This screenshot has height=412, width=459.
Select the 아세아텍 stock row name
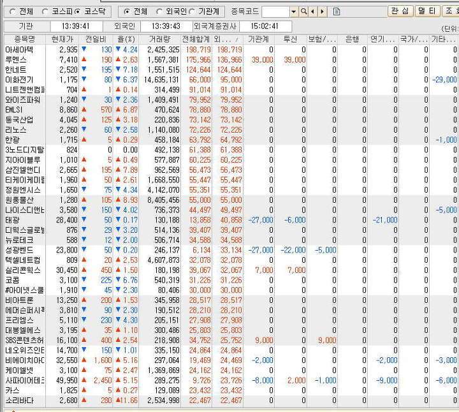point(19,50)
